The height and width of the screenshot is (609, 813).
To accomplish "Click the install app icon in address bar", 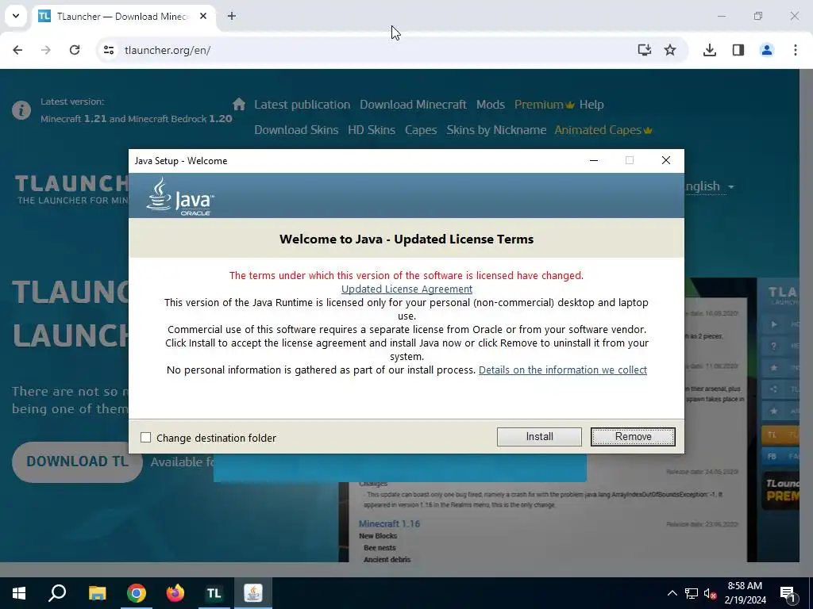I will pyautogui.click(x=644, y=50).
